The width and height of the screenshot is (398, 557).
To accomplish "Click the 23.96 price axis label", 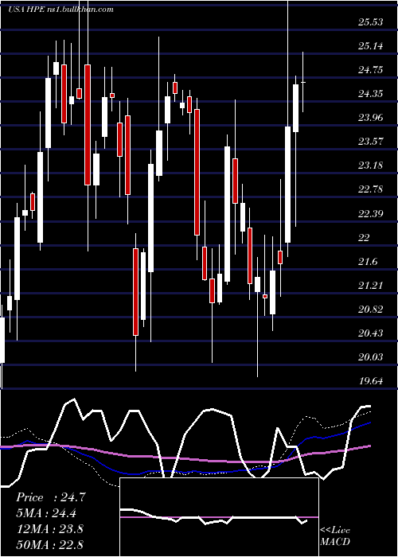I will click(x=371, y=118).
